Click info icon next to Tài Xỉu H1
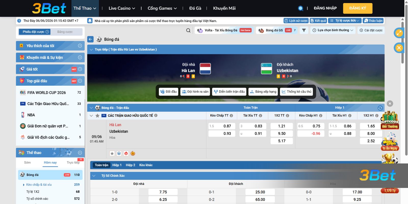 click(x=350, y=116)
